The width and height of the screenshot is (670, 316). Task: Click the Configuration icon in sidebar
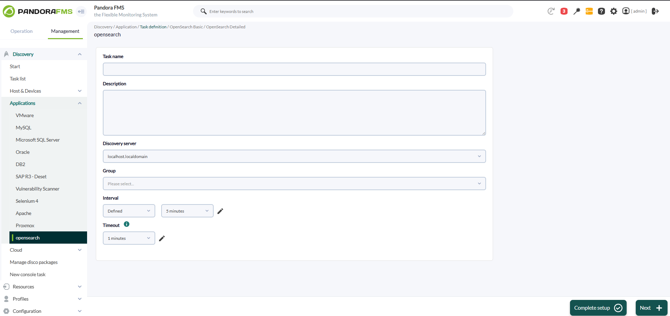coord(6,311)
